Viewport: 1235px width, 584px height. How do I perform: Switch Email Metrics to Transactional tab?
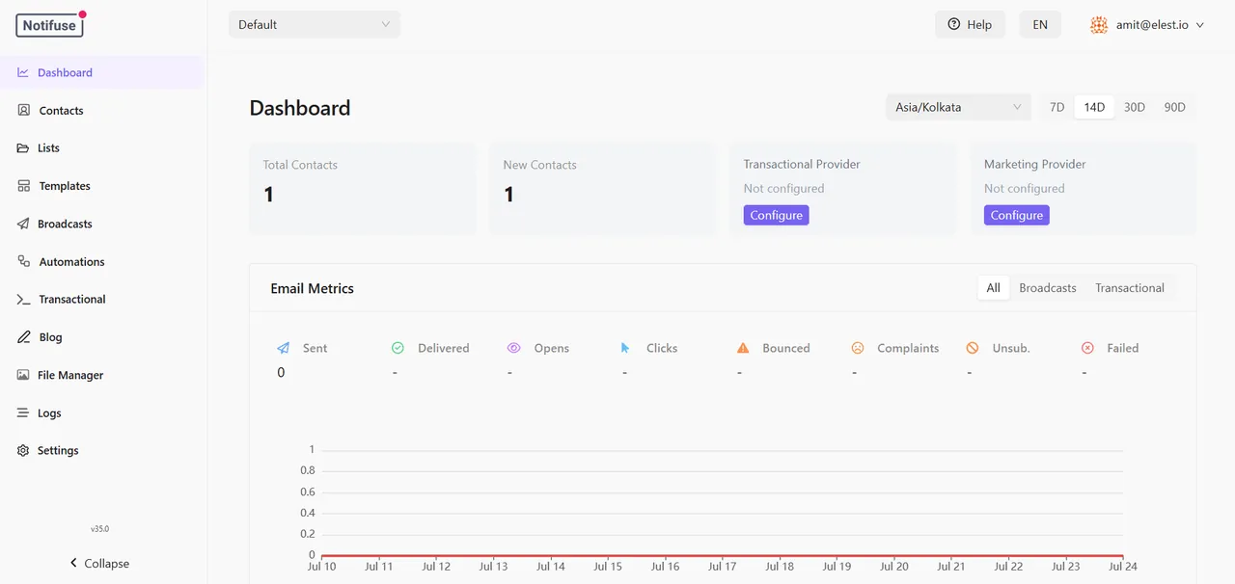pos(1130,288)
